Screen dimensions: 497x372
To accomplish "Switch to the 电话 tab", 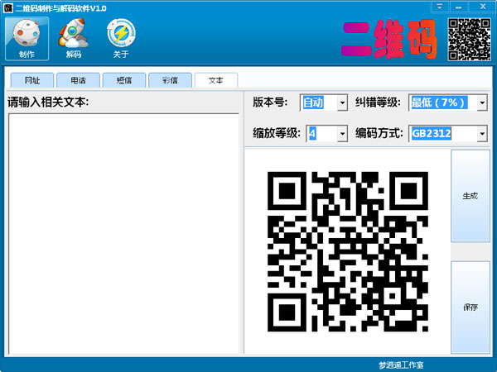I will click(x=78, y=80).
